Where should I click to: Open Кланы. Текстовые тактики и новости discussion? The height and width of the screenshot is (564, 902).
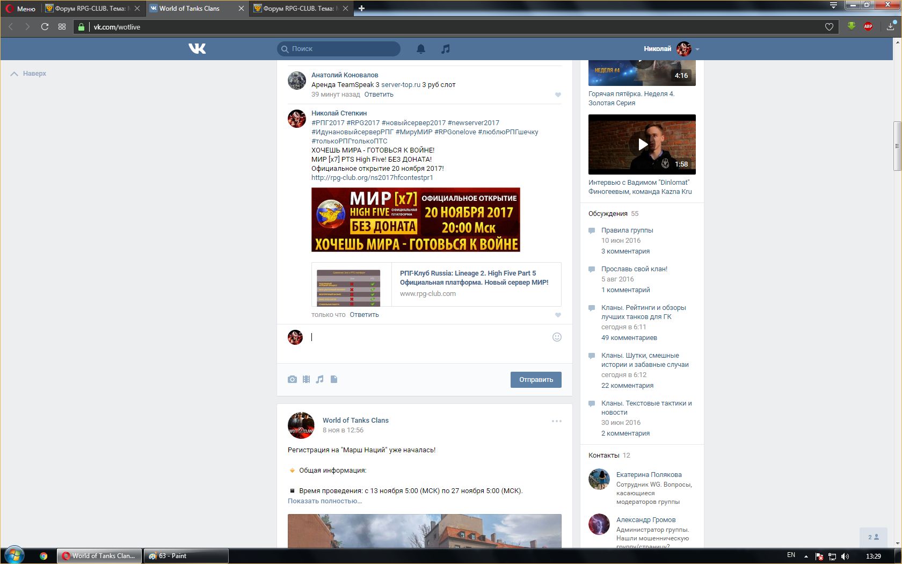point(646,408)
